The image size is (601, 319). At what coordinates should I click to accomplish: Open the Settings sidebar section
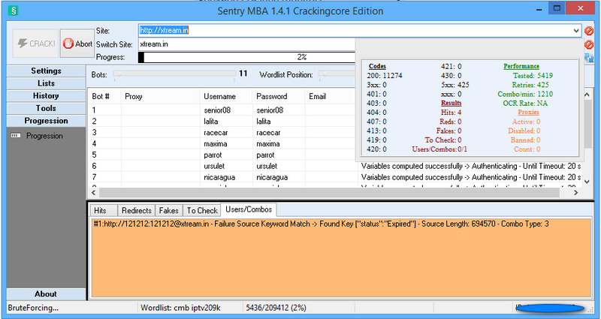46,71
